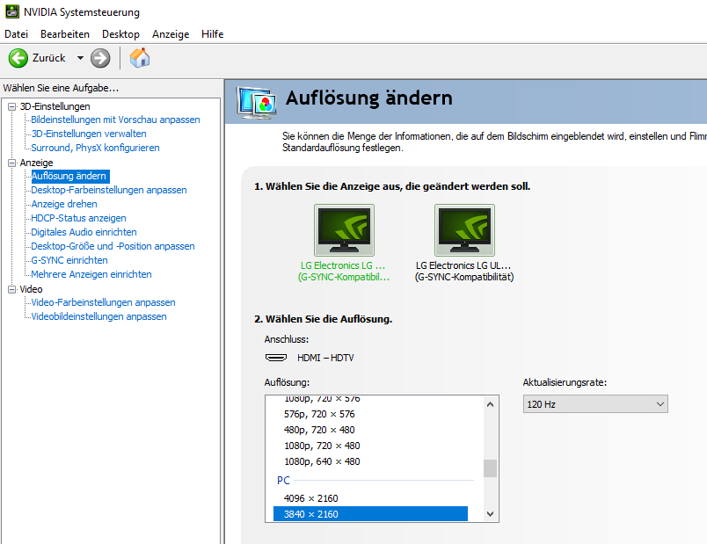
Task: Click the Video category label
Action: click(x=31, y=289)
